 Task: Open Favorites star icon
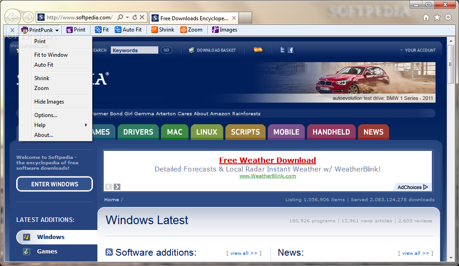pos(437,17)
